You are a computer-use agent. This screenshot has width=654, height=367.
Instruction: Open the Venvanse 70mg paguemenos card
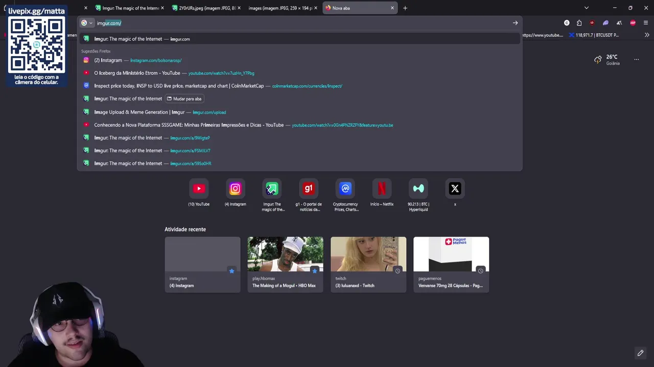(x=451, y=265)
